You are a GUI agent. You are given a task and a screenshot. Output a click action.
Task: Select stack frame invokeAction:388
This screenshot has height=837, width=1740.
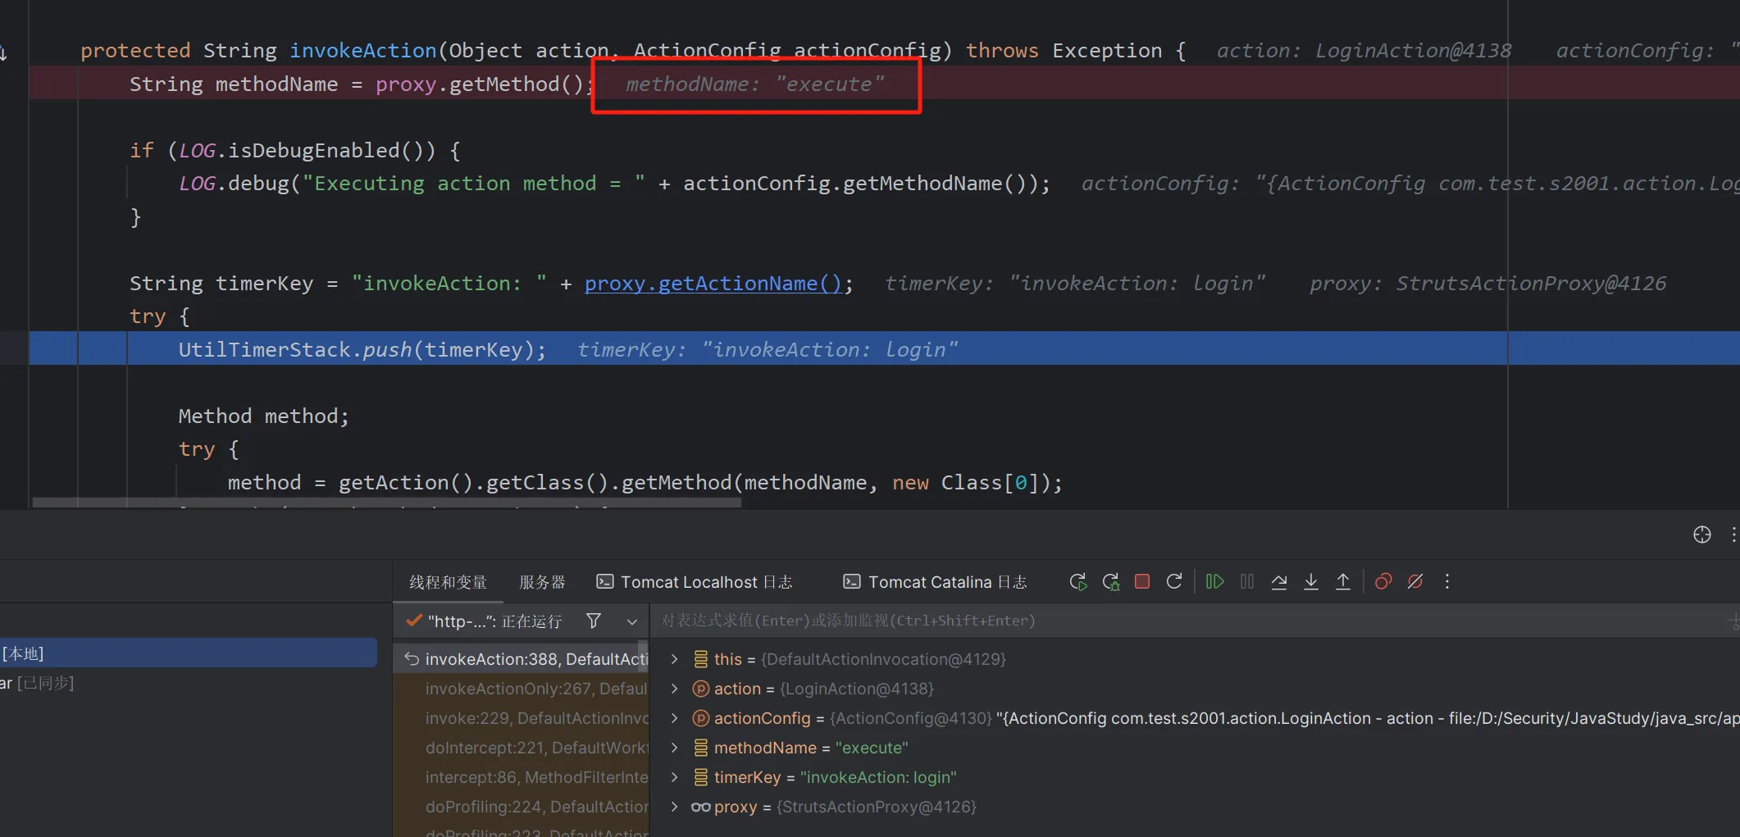[x=522, y=659]
